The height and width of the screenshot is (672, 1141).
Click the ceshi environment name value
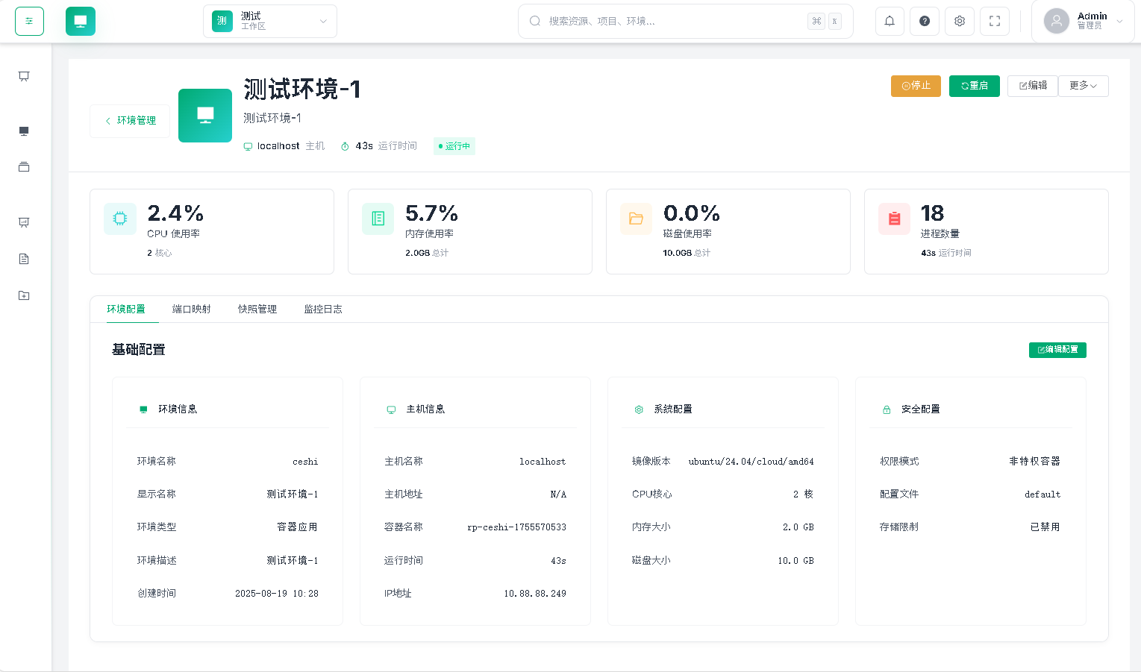pyautogui.click(x=305, y=462)
